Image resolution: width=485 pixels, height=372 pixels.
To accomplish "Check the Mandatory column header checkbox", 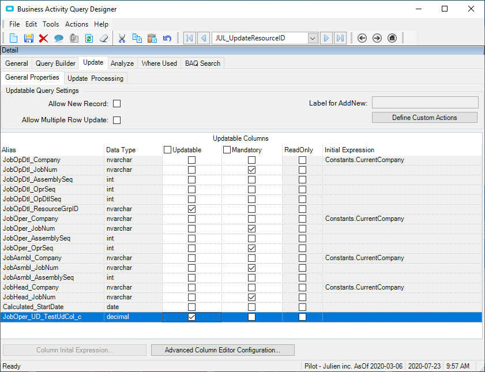I will pos(227,150).
